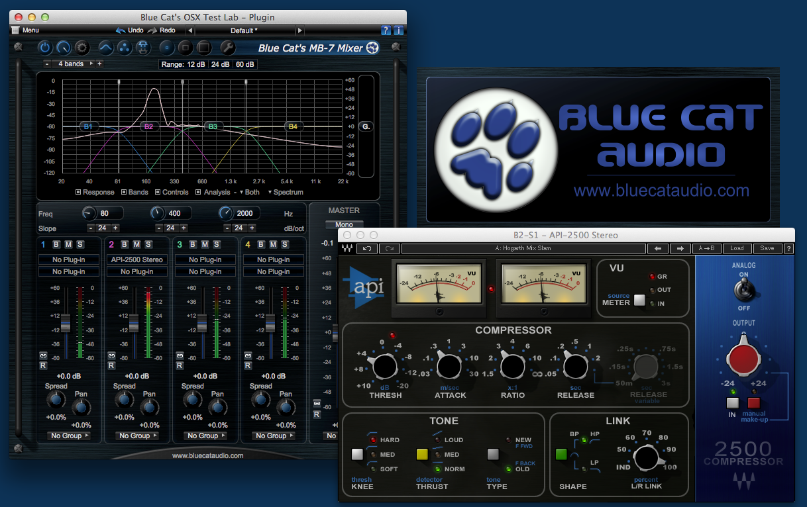Open the gear settings icon in MB-7 toolbar
This screenshot has width=807, height=507.
tap(82, 48)
